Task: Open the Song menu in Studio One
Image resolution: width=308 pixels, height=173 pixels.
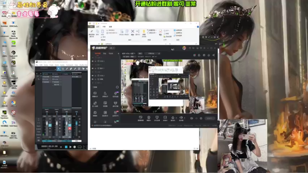Action: click(46, 65)
